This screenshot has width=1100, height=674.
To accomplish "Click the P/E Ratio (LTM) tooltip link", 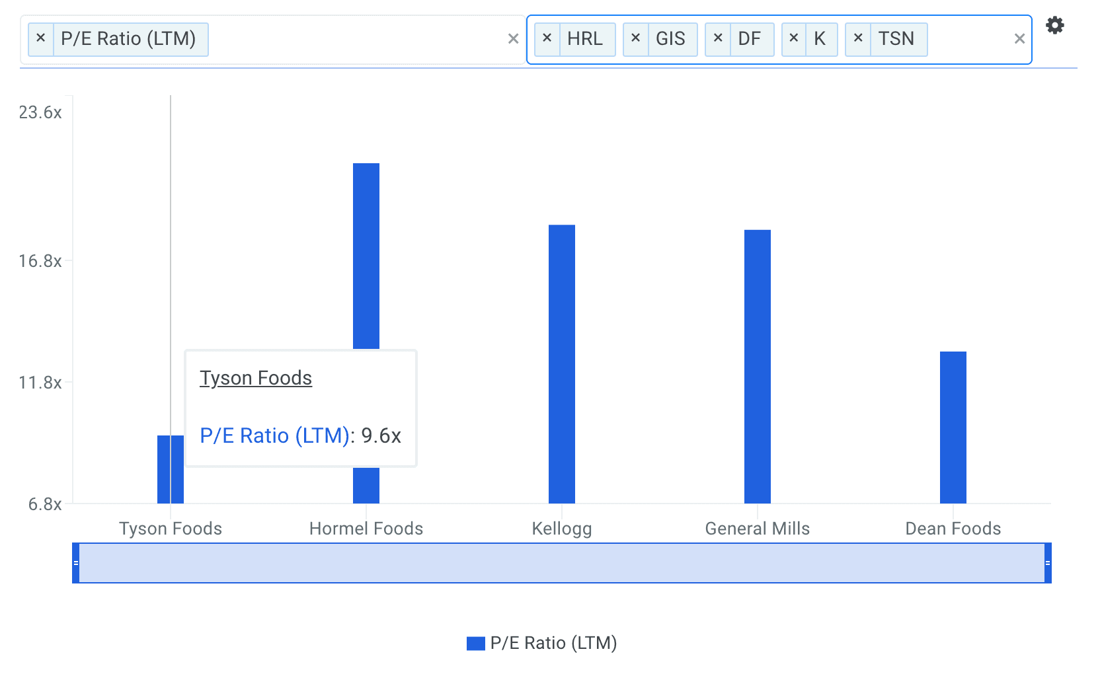I will pyautogui.click(x=274, y=436).
